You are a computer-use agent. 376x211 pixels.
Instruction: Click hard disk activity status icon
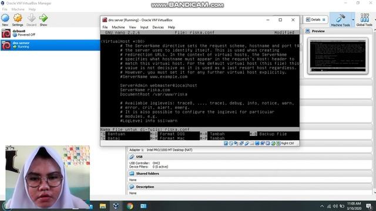point(226,143)
